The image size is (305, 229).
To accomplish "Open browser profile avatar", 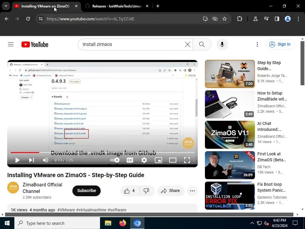I will pos(287,19).
